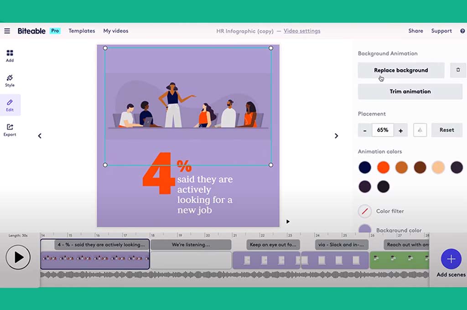
Task: Select the peach animation color
Action: (x=438, y=167)
